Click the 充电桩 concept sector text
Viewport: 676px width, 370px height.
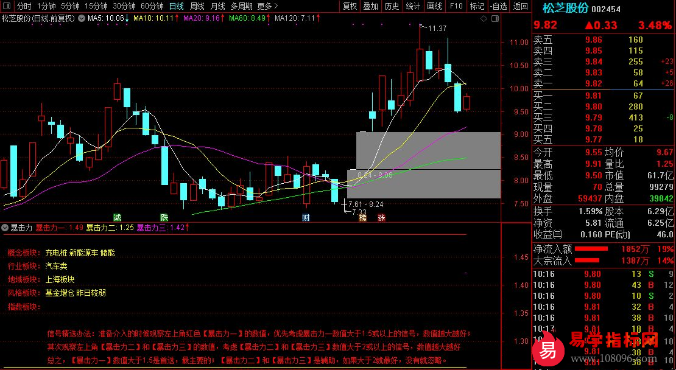click(55, 253)
